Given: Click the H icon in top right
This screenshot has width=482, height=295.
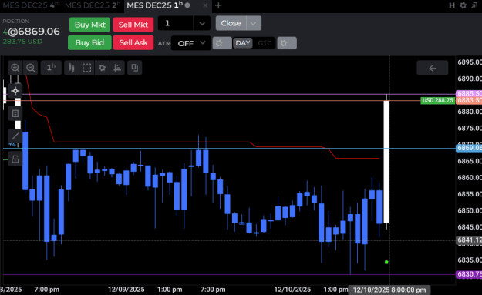Looking at the screenshot, I should (452, 5).
